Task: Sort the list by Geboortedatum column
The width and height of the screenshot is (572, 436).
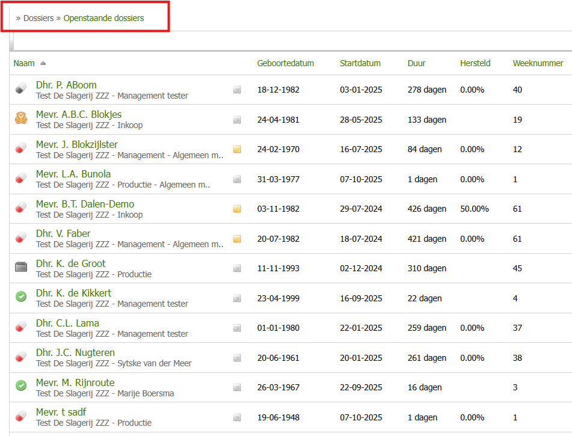Action: [285, 63]
